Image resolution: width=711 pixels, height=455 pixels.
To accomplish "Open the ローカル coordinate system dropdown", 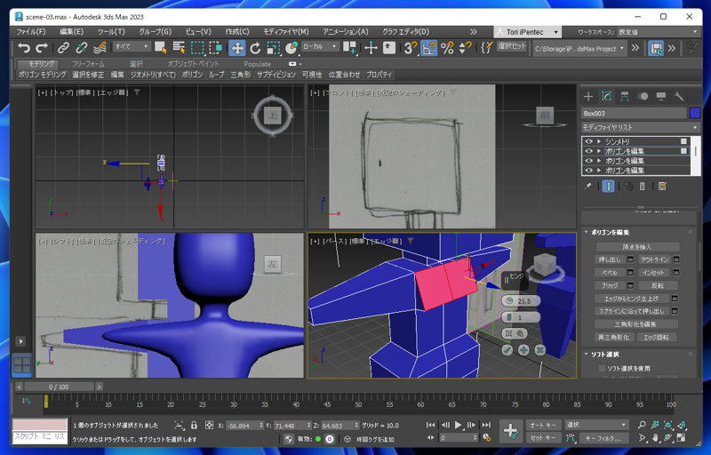I will tap(320, 46).
